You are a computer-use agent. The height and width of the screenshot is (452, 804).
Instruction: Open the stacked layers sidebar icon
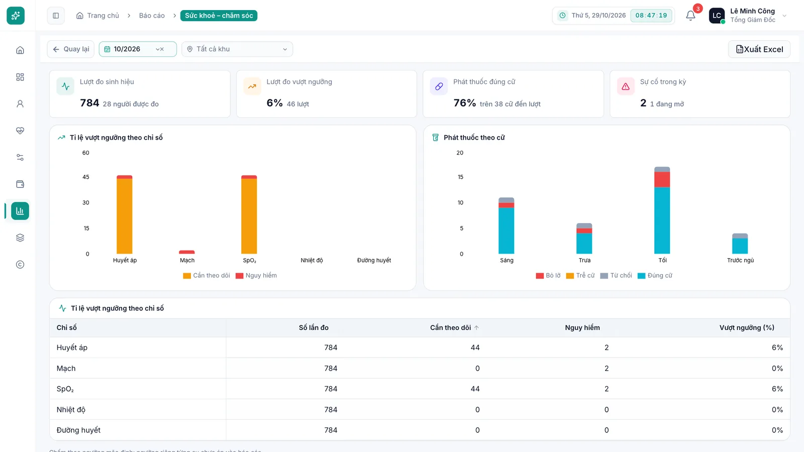(20, 238)
